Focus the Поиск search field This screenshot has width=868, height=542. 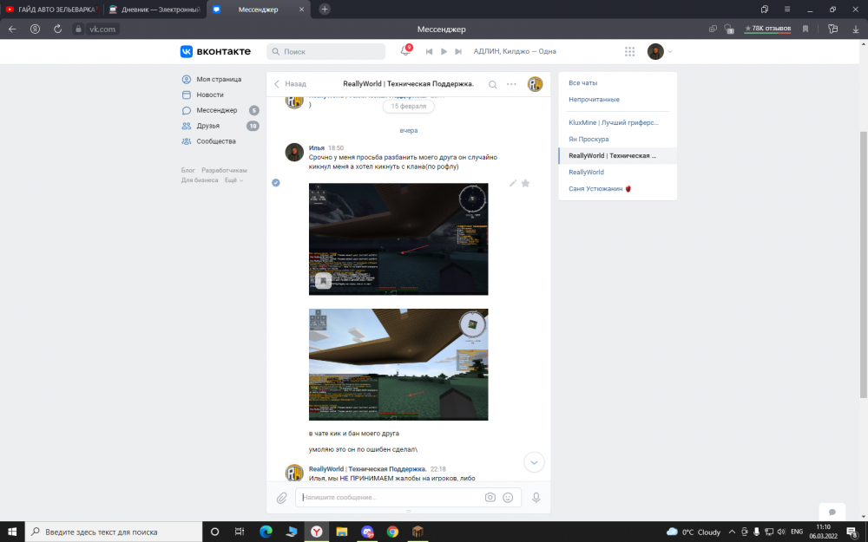point(326,51)
